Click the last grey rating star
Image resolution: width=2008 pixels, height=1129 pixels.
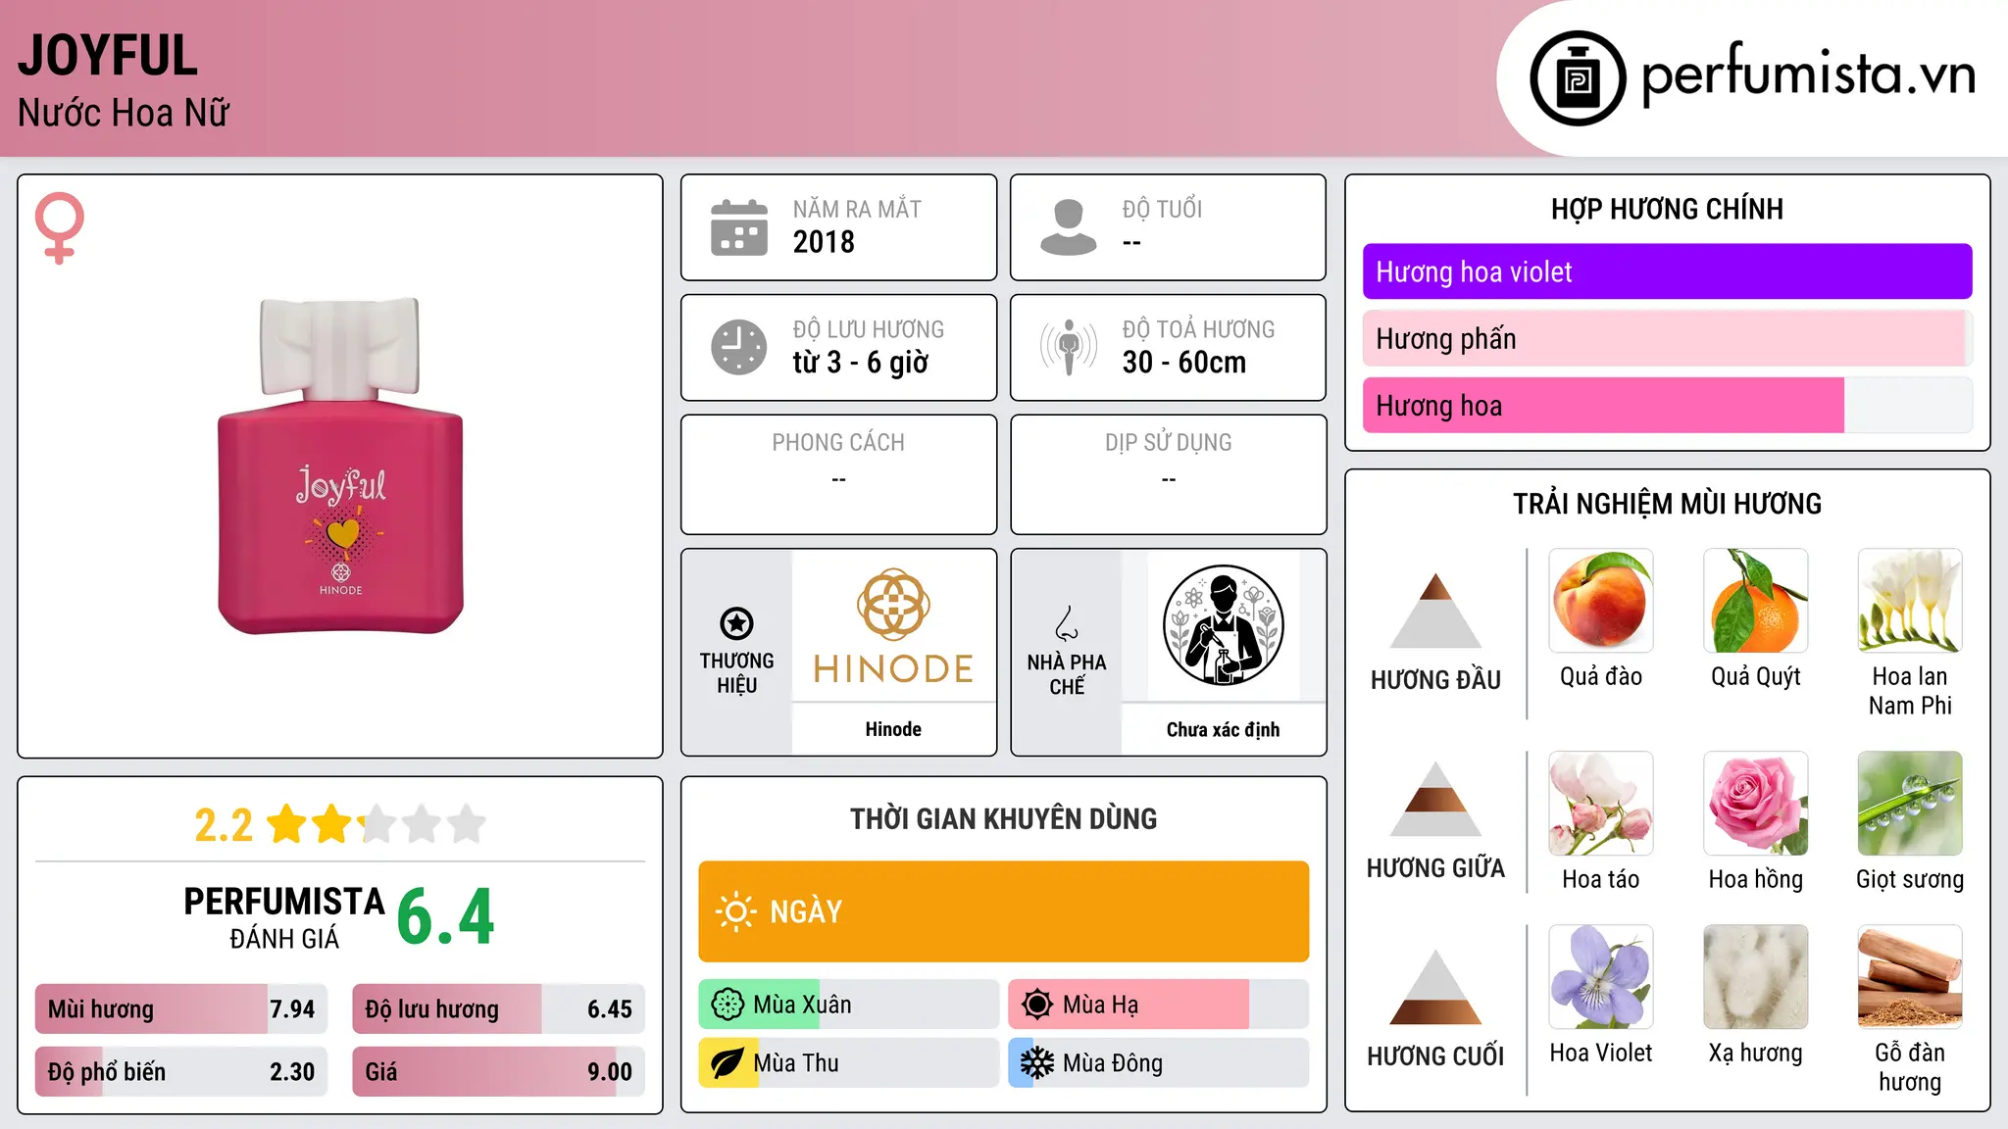[467, 824]
